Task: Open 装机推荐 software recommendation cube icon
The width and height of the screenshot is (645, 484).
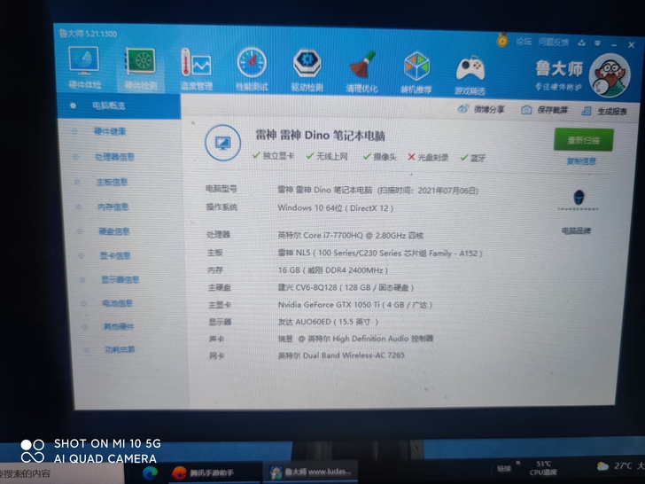Action: pos(416,73)
